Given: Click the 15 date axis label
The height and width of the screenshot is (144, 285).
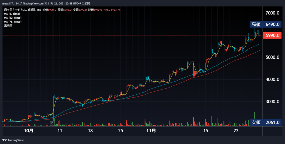Looking at the screenshot, I should click(x=206, y=131).
